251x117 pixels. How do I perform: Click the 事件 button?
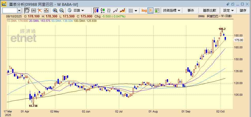191,10
